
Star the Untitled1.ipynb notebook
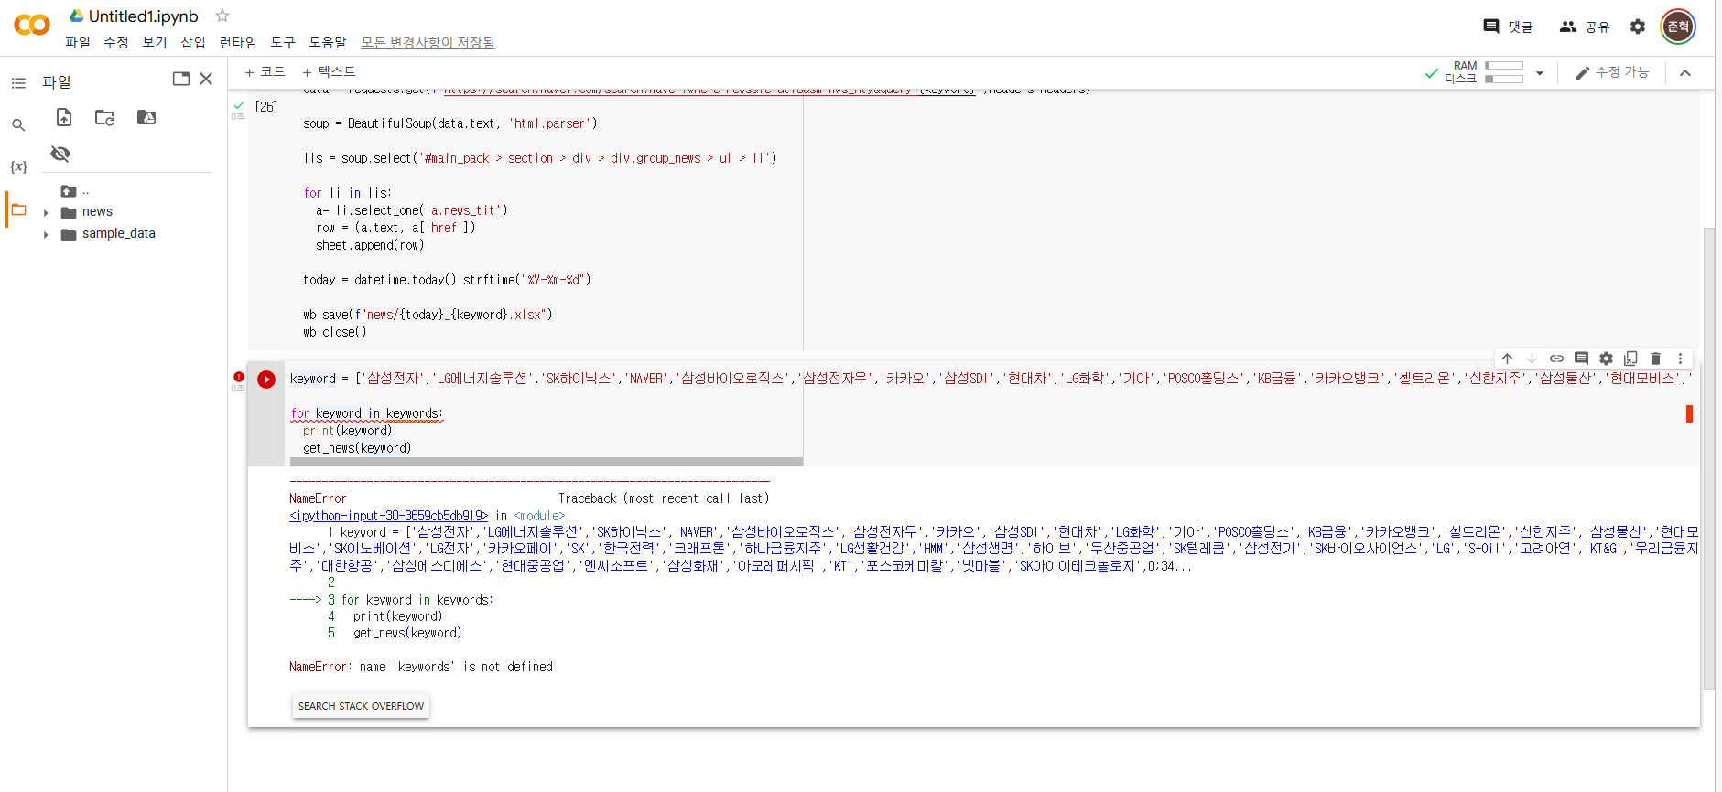(222, 16)
